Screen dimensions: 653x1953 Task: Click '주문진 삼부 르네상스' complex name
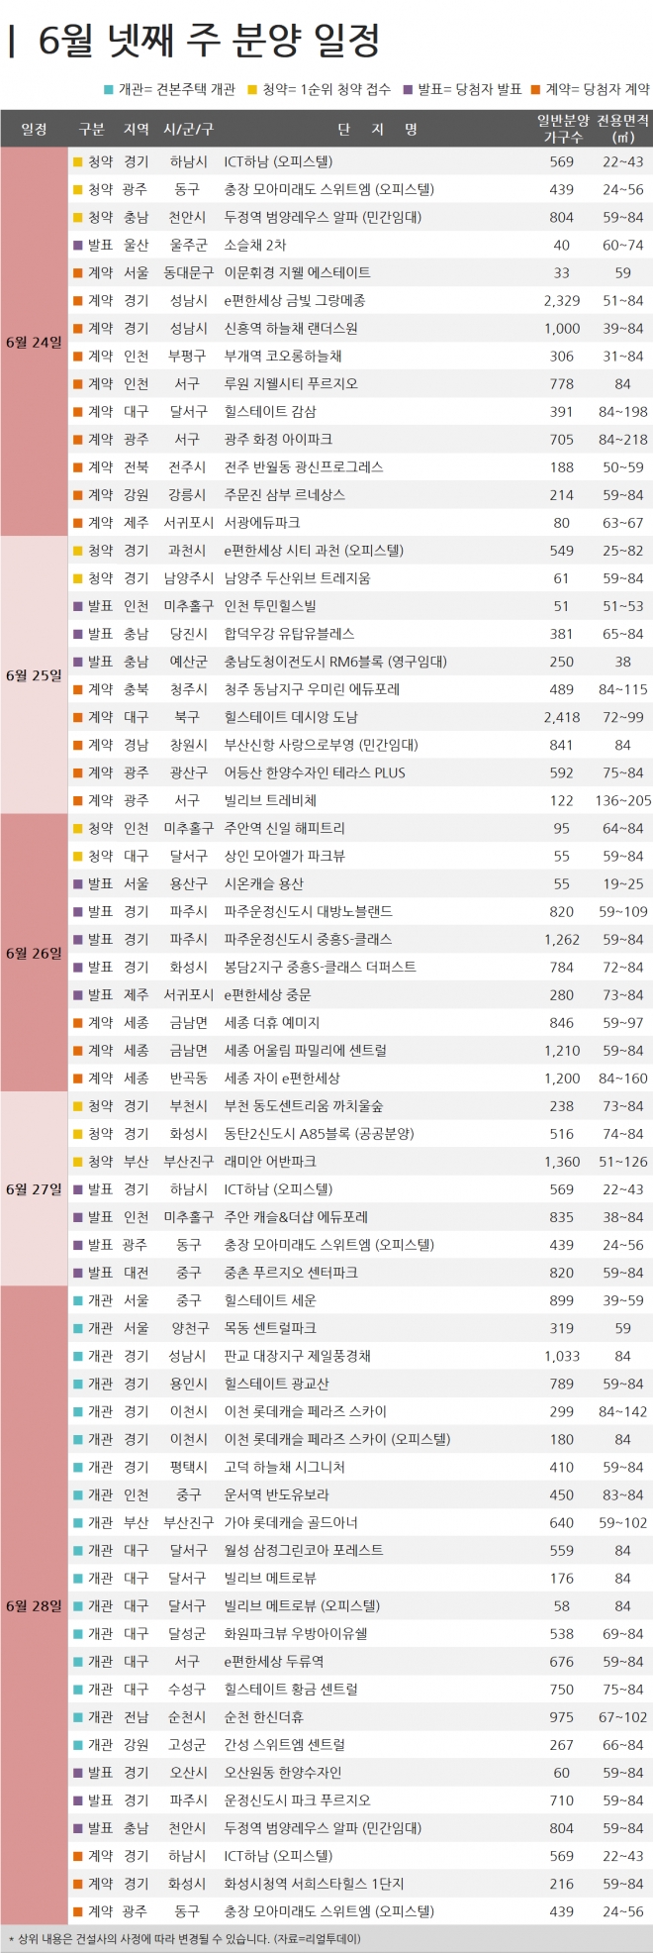click(285, 494)
